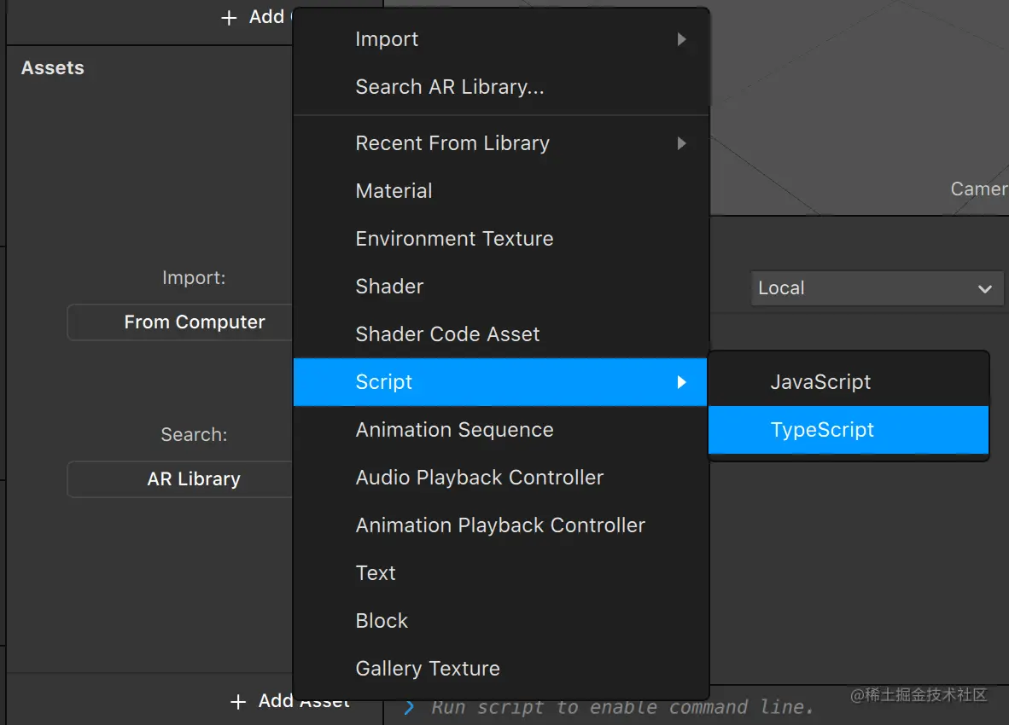Insert an Audio Playback Controller
The height and width of the screenshot is (725, 1009).
pyautogui.click(x=479, y=478)
